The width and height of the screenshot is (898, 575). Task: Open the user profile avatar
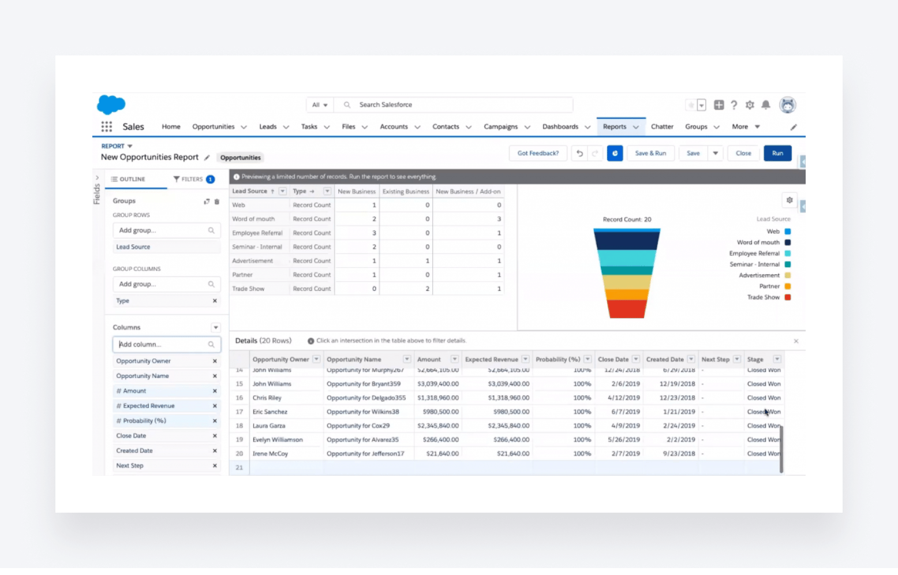(x=788, y=105)
